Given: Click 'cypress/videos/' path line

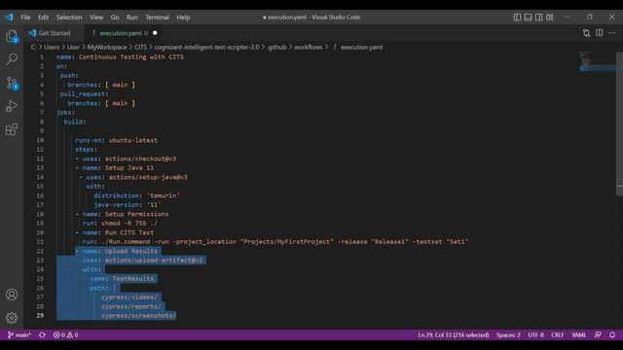Looking at the screenshot, I should point(129,297).
